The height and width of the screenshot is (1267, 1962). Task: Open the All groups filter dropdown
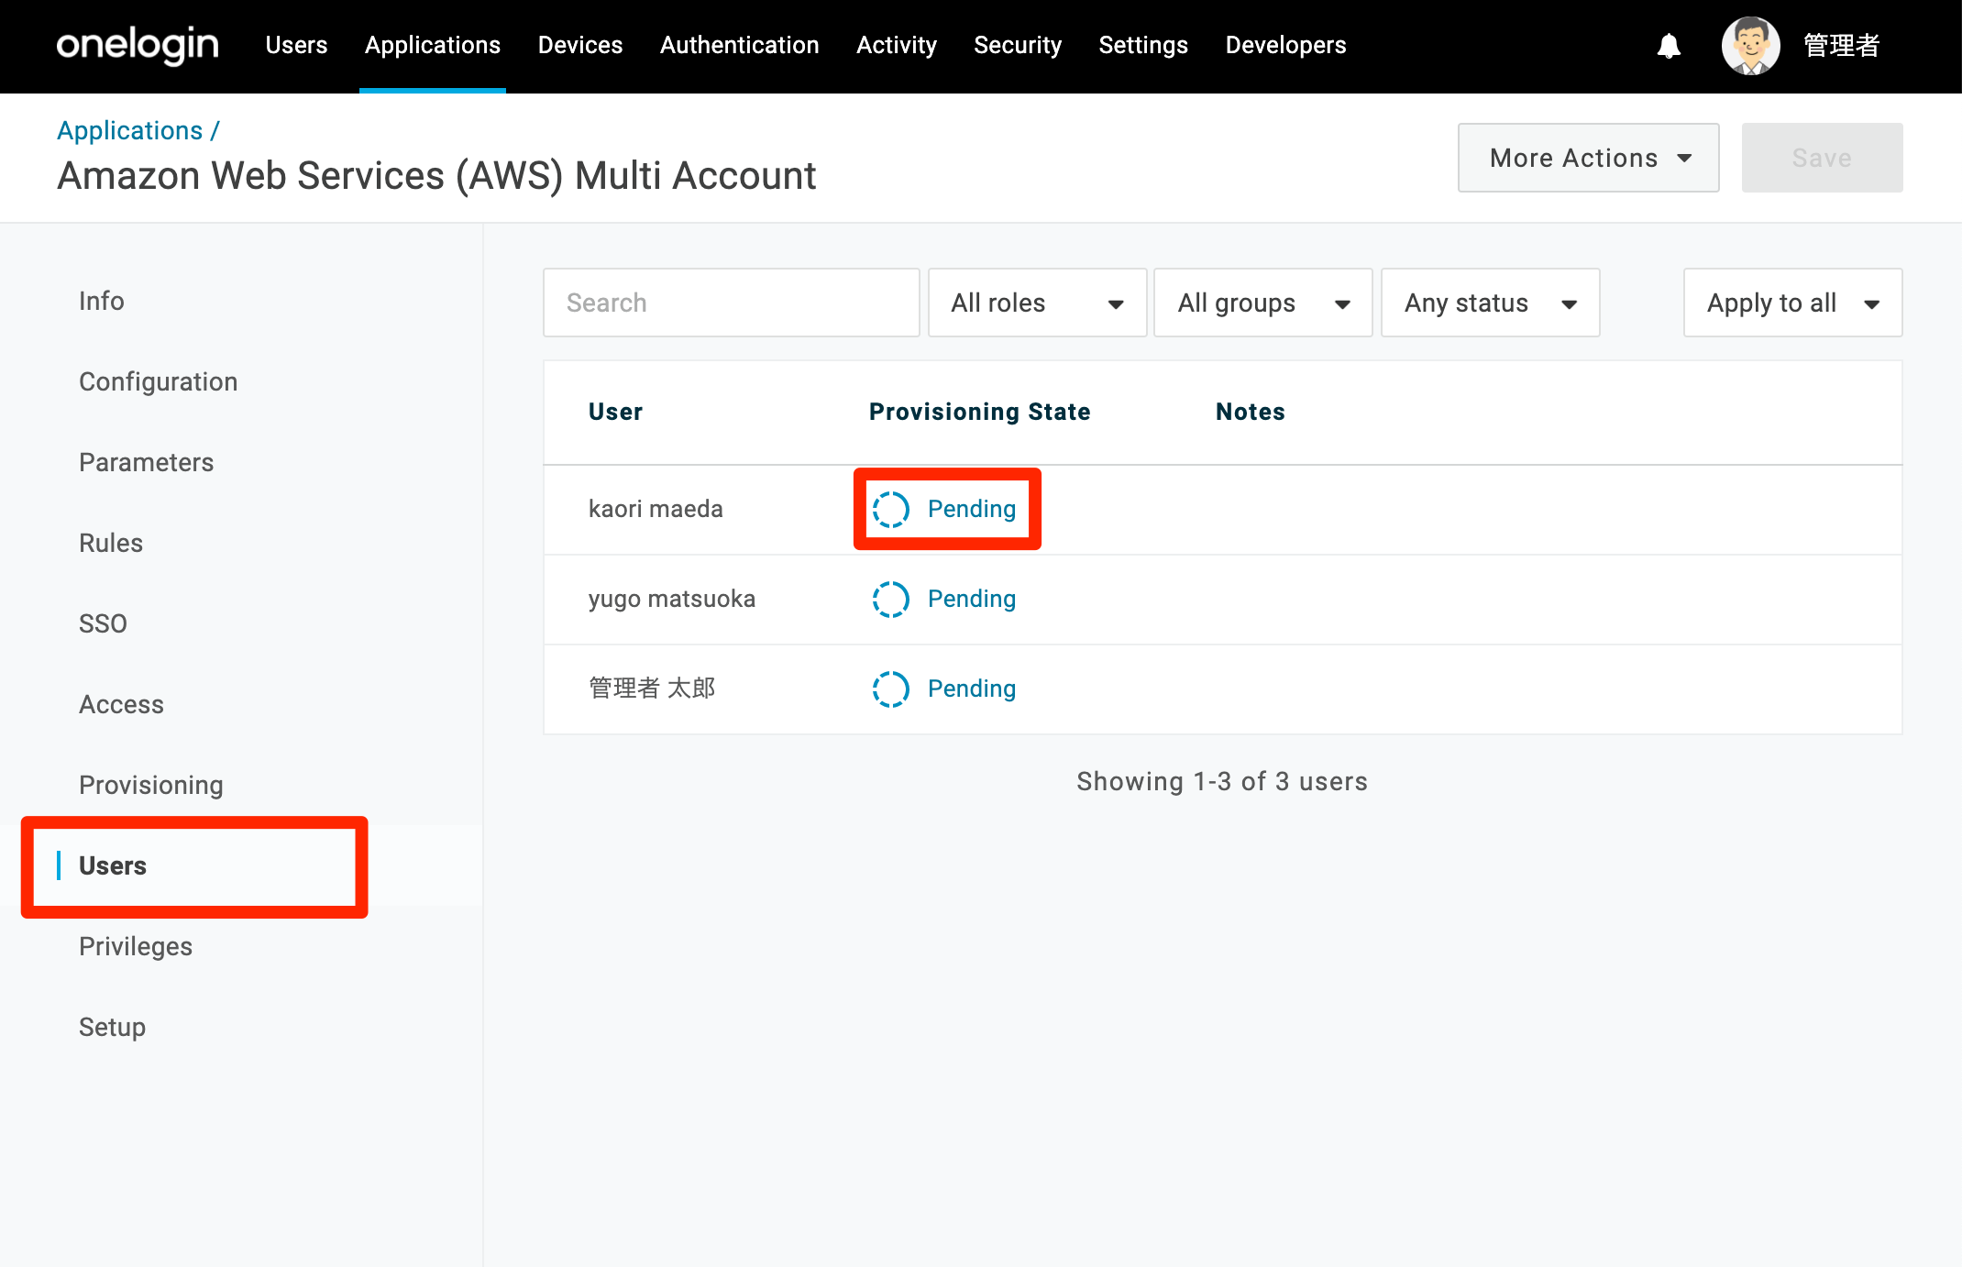pyautogui.click(x=1262, y=303)
